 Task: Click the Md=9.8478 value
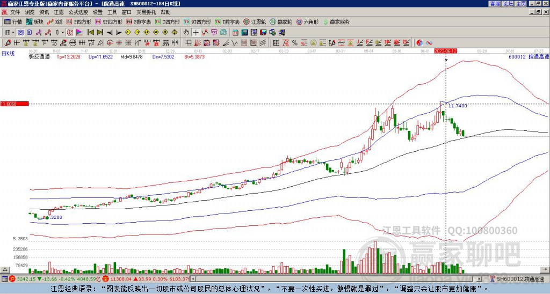point(132,56)
